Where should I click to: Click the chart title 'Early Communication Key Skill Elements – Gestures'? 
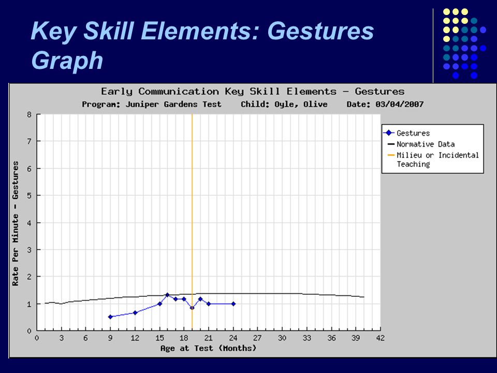click(253, 91)
